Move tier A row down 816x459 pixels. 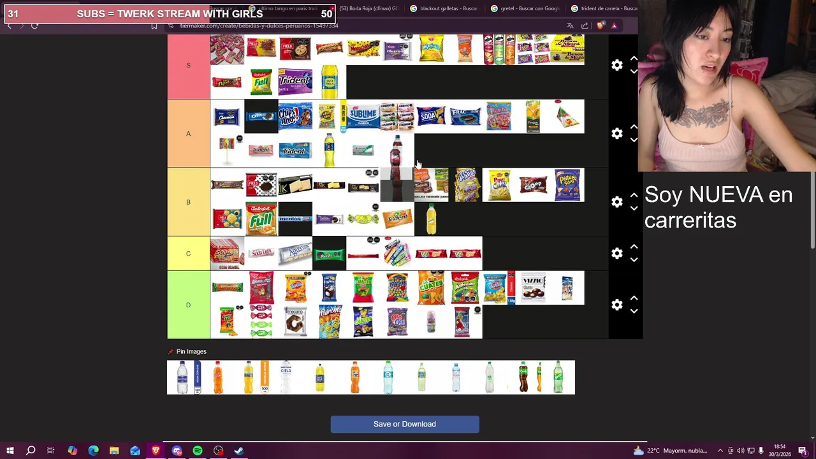tap(634, 140)
